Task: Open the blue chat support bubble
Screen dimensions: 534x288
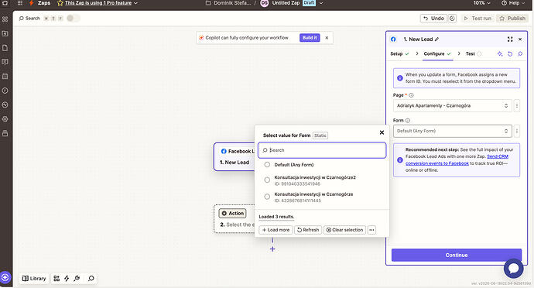Action: [x=514, y=268]
